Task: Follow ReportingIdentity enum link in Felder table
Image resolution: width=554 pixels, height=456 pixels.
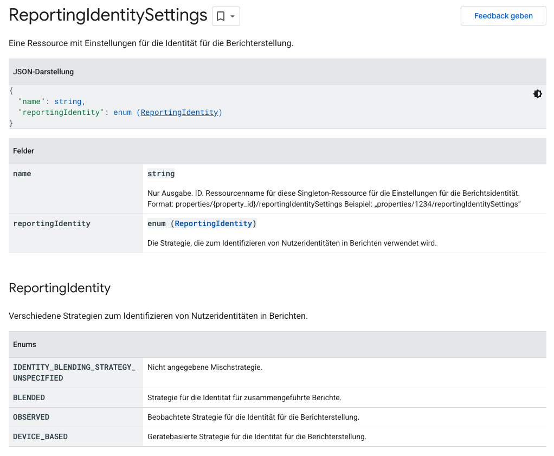Action: [213, 223]
